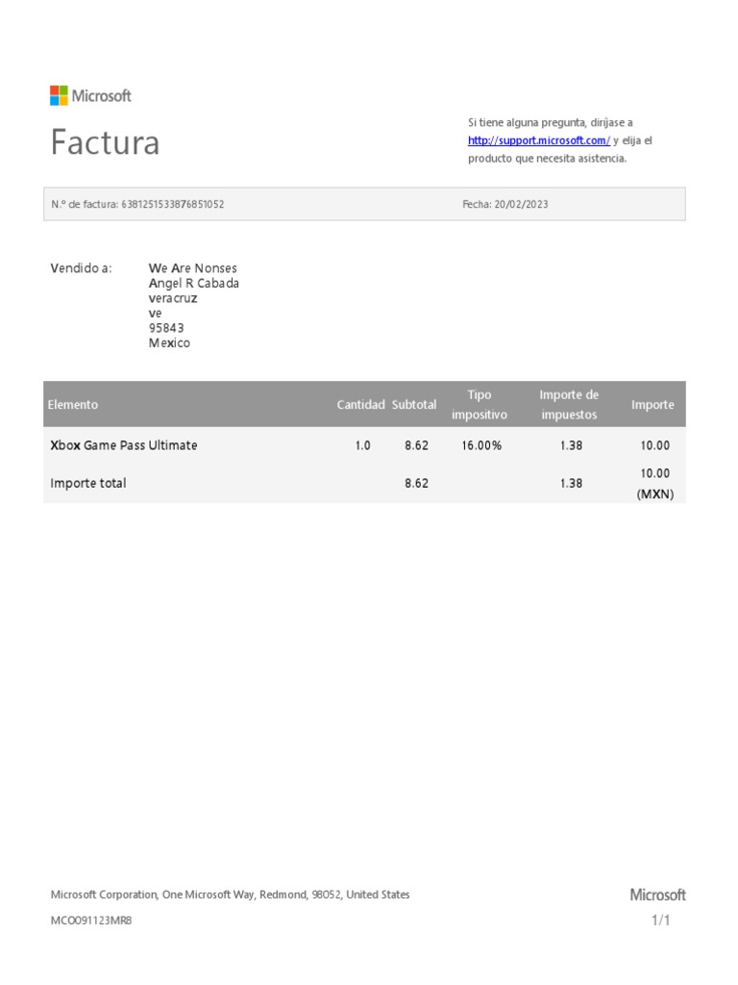The image size is (738, 985).
Task: Click the MCO091123MR8 tax ID
Action: [x=91, y=921]
